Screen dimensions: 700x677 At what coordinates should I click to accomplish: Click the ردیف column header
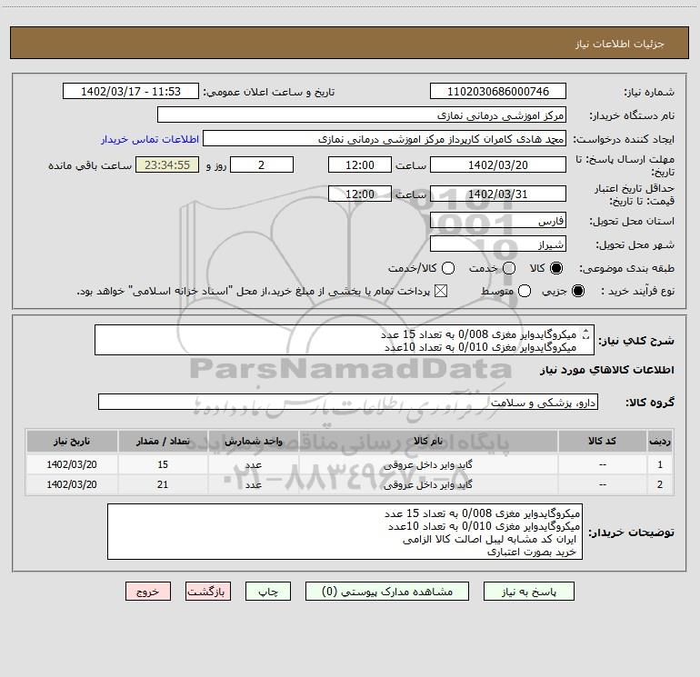click(x=660, y=442)
